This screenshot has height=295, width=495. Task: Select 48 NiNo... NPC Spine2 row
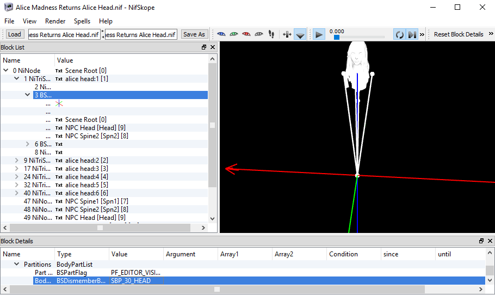tap(104, 210)
